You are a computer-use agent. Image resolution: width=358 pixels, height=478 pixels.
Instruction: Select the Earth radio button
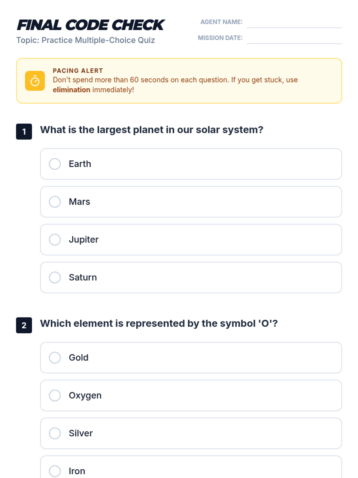pos(55,164)
